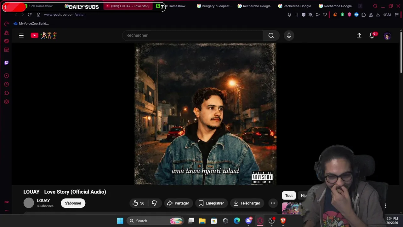
Task: Open YouTube notifications bell
Action: point(372,36)
